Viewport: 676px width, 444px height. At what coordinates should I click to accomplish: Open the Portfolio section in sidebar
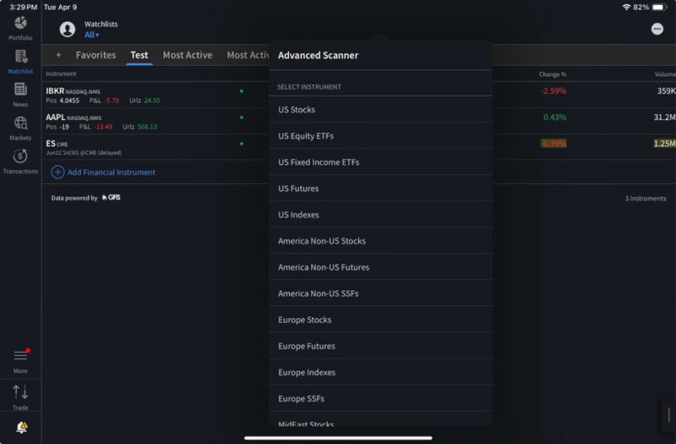pyautogui.click(x=20, y=28)
